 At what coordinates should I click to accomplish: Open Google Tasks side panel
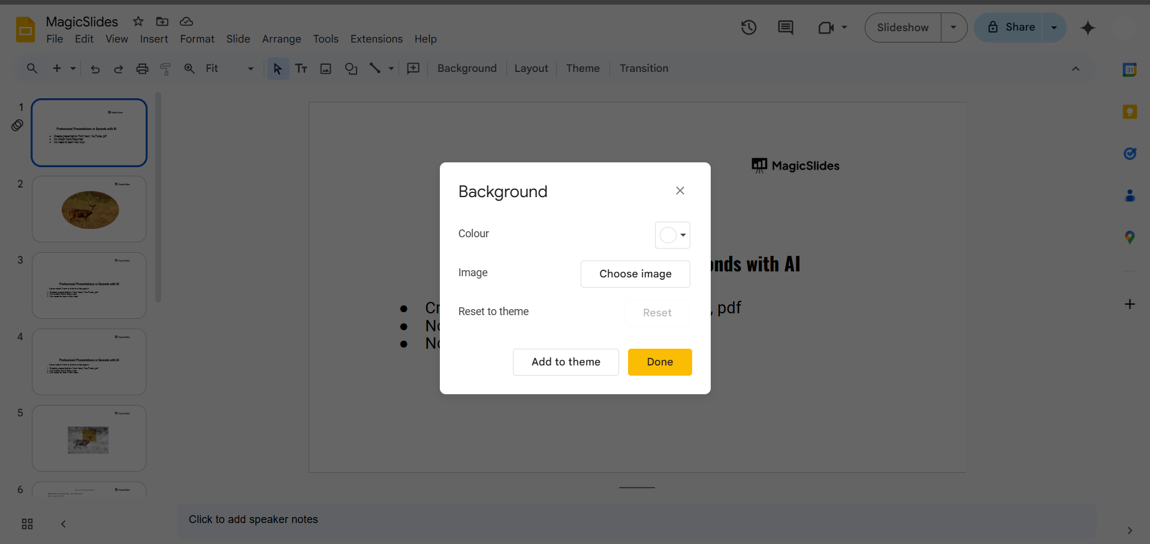pyautogui.click(x=1130, y=153)
